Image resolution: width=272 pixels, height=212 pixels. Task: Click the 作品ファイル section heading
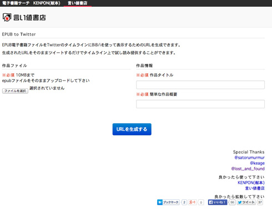tap(14, 65)
